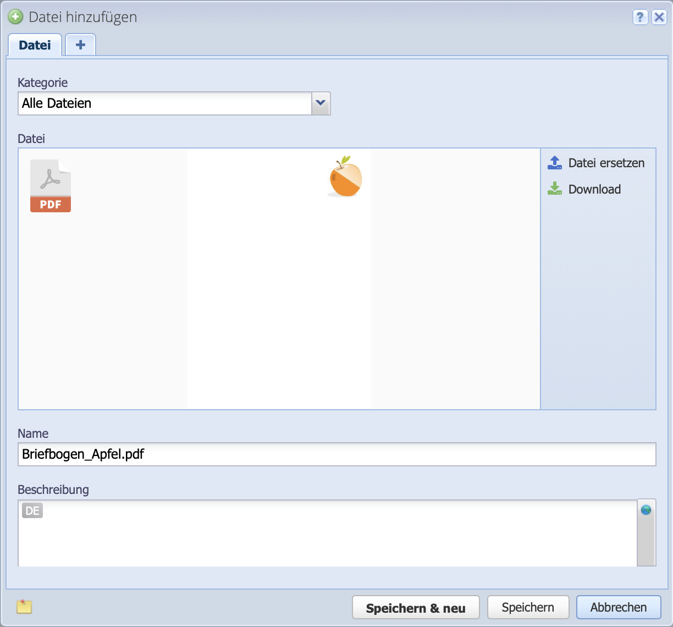Close the Datei hinzufügen dialog

click(x=659, y=17)
